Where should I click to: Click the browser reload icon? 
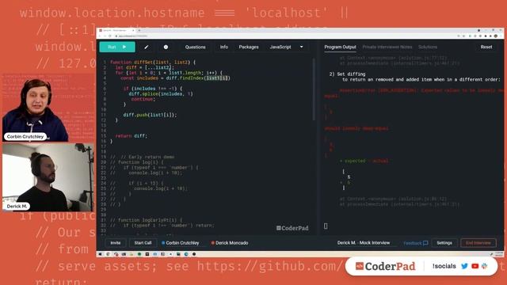(x=110, y=36)
